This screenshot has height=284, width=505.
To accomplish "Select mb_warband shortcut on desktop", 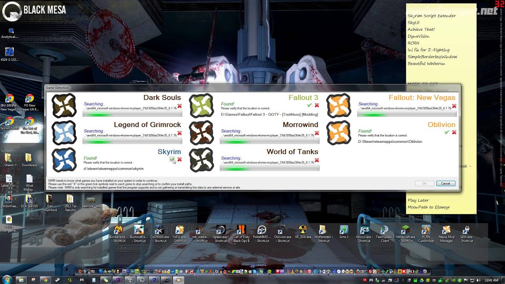I will point(200,234).
